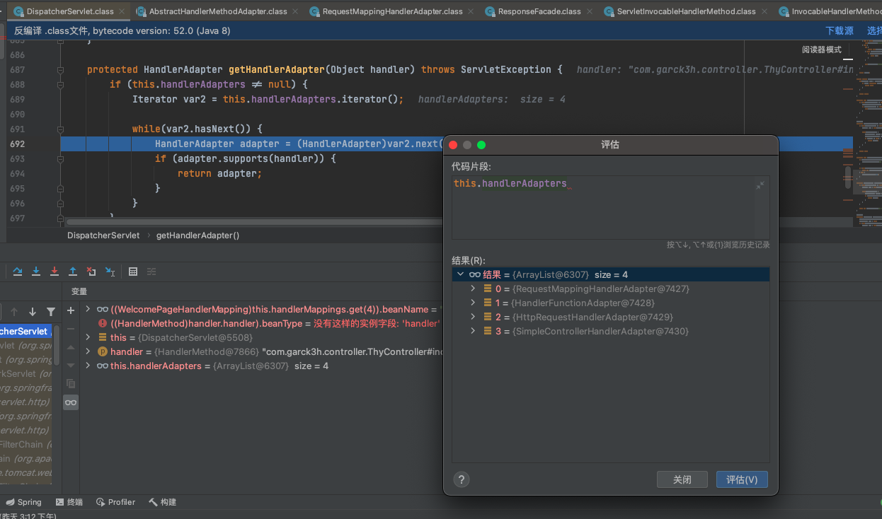The image size is (882, 519).
Task: Open the Evaluate Expression calculator icon
Action: (133, 272)
